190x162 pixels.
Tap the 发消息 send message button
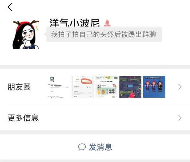point(95,147)
